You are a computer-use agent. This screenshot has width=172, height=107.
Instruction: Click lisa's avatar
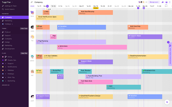32,37
